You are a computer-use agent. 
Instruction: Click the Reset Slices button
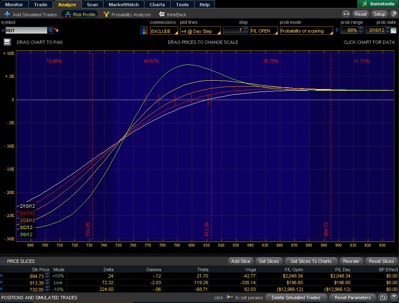(381, 261)
